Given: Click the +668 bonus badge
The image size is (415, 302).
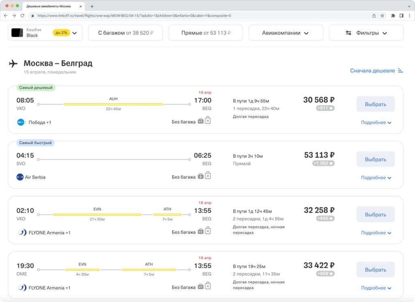Looking at the screenshot, I should [x=325, y=273].
